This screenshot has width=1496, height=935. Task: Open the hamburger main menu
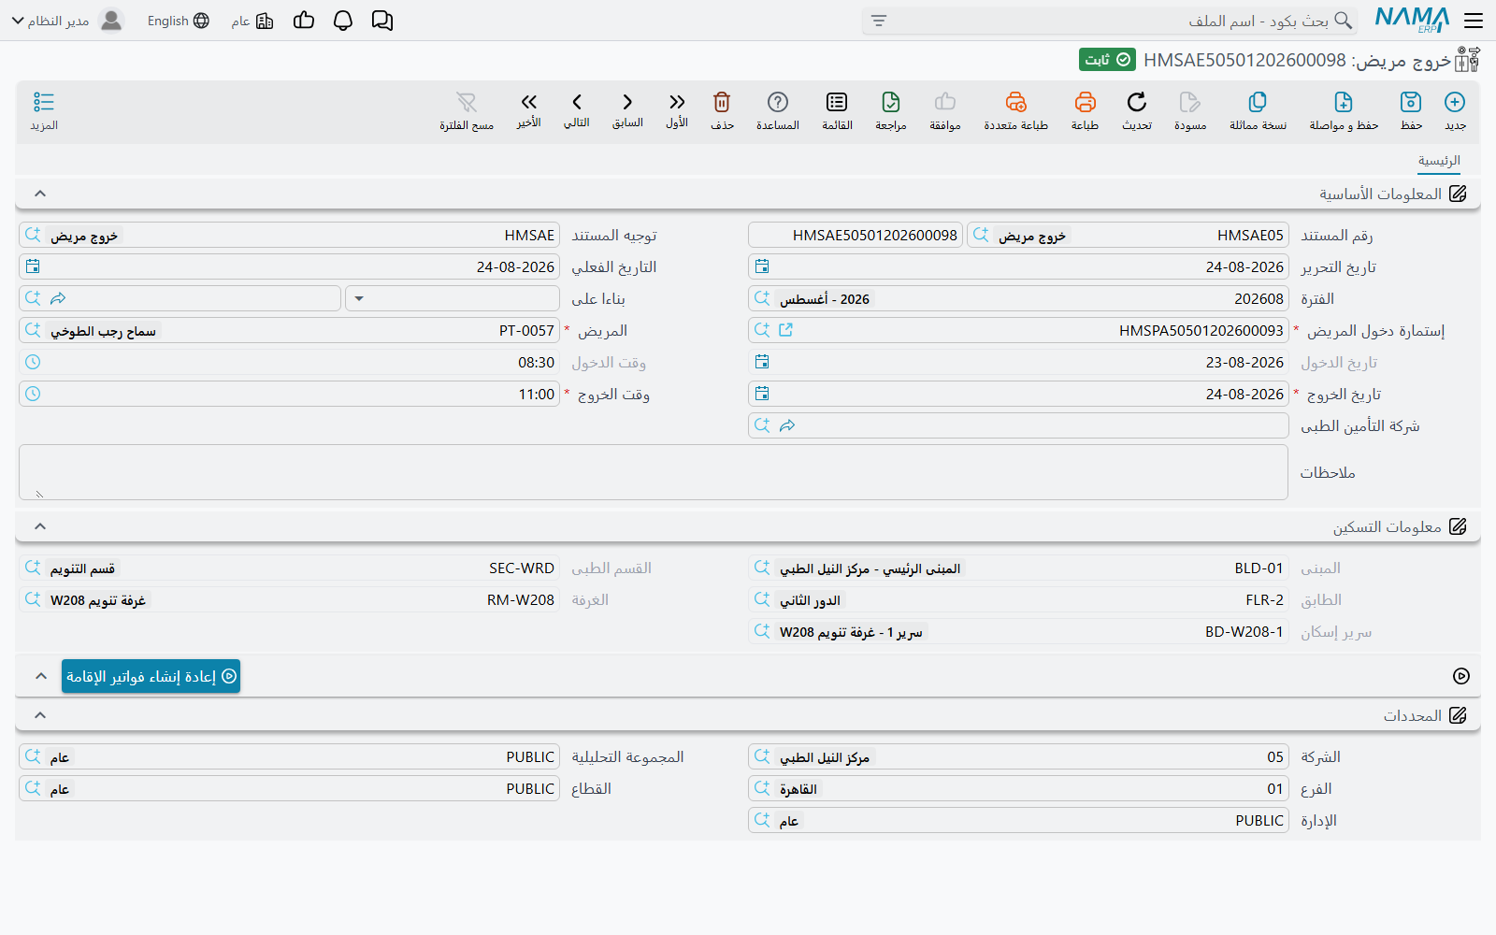pos(1474,21)
